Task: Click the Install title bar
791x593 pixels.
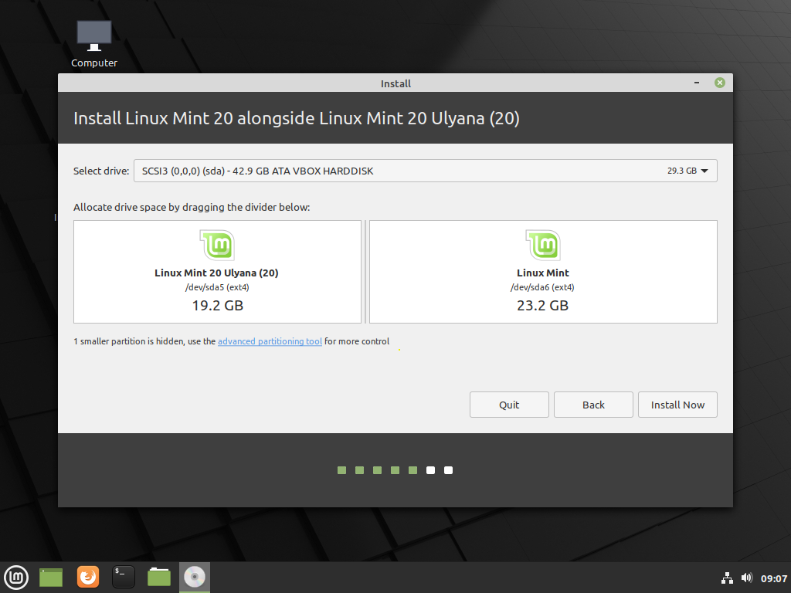Action: tap(395, 83)
